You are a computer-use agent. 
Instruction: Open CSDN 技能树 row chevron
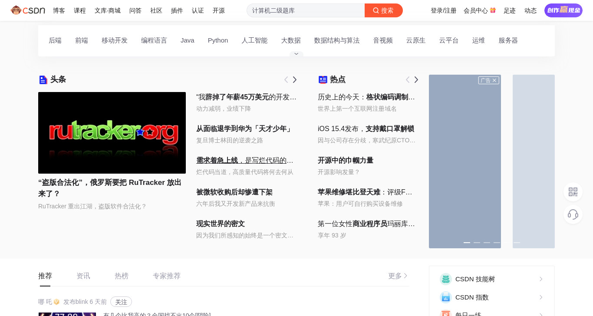pos(541,279)
